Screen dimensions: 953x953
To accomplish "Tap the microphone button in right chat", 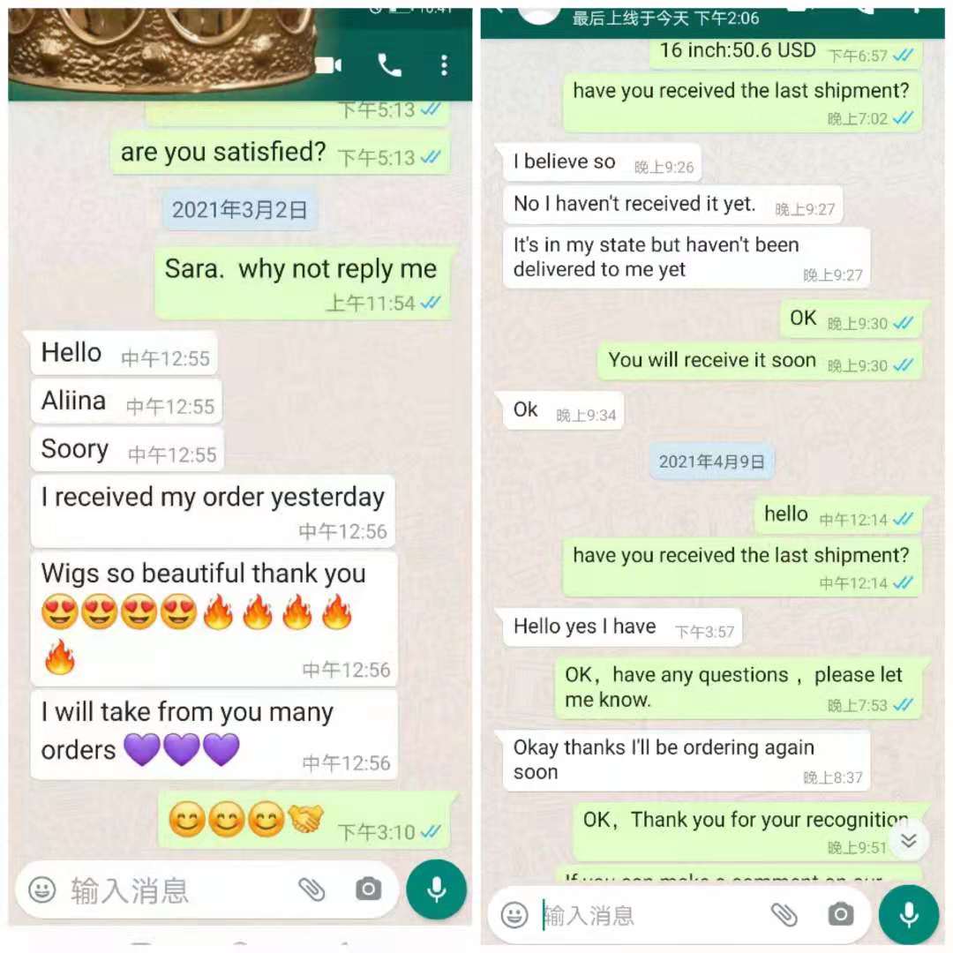I will [909, 915].
